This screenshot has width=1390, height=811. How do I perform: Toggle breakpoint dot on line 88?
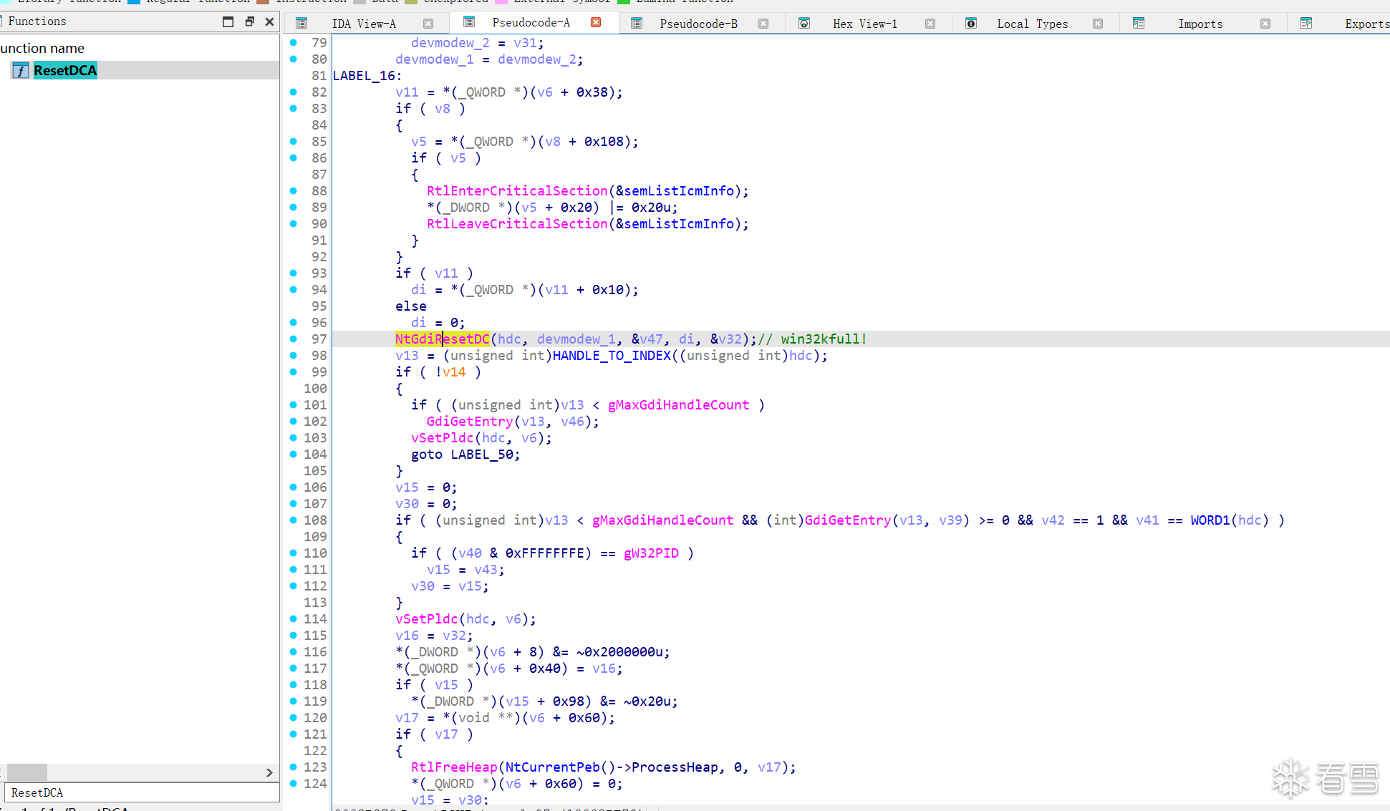click(294, 190)
